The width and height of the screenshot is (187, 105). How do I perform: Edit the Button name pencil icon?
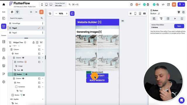pos(159,14)
